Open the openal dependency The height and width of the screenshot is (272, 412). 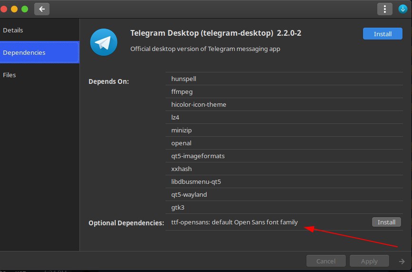pyautogui.click(x=284, y=143)
